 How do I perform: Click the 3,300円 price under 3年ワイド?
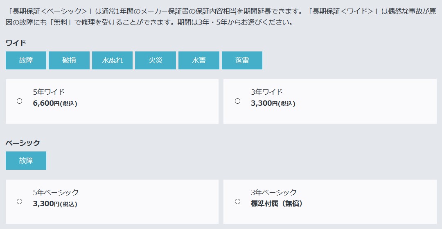coord(273,103)
